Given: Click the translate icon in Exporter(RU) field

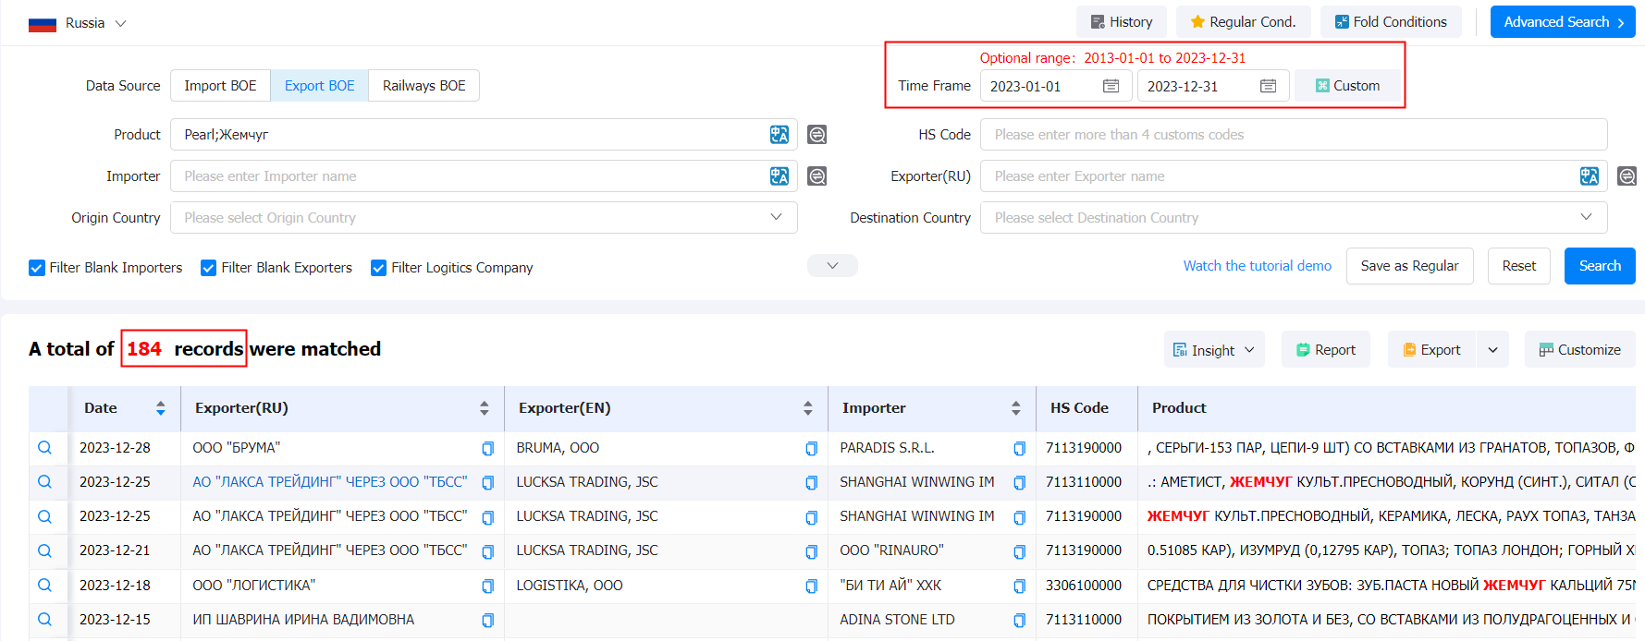Looking at the screenshot, I should (x=1590, y=176).
